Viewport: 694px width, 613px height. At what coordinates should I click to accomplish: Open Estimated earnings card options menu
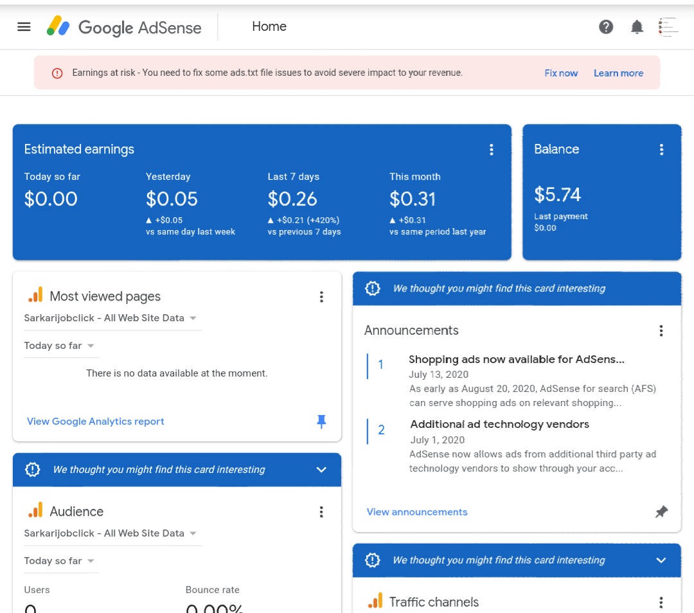coord(492,150)
